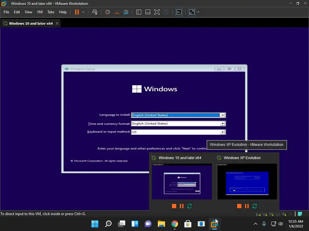Screen dimensions: 309x231
Task: Stop the Windows XP Evolution VM
Action: (x=239, y=206)
